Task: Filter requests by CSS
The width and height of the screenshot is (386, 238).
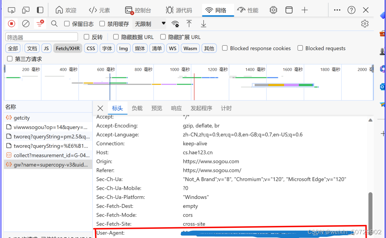Action: pos(91,48)
